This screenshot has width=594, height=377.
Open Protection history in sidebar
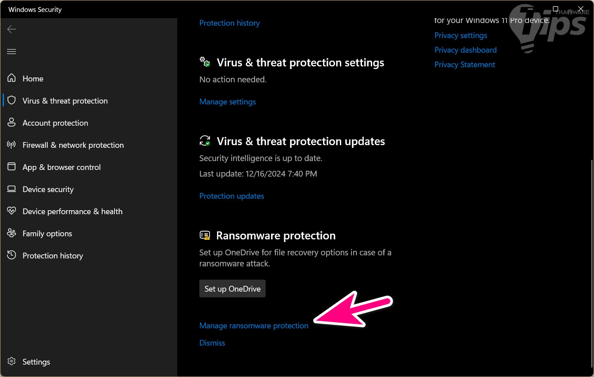(53, 256)
